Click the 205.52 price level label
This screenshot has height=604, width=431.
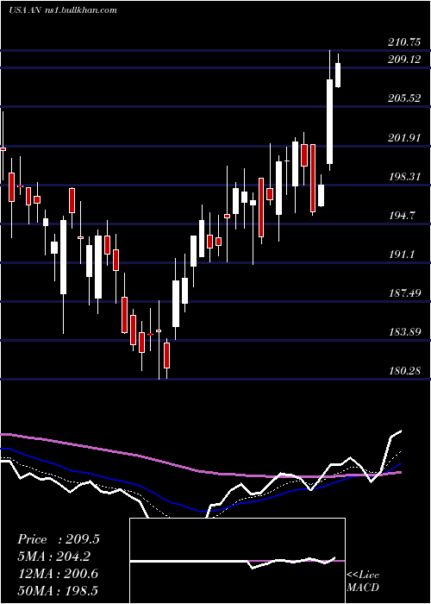[404, 98]
